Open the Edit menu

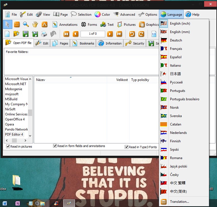point(26,14)
